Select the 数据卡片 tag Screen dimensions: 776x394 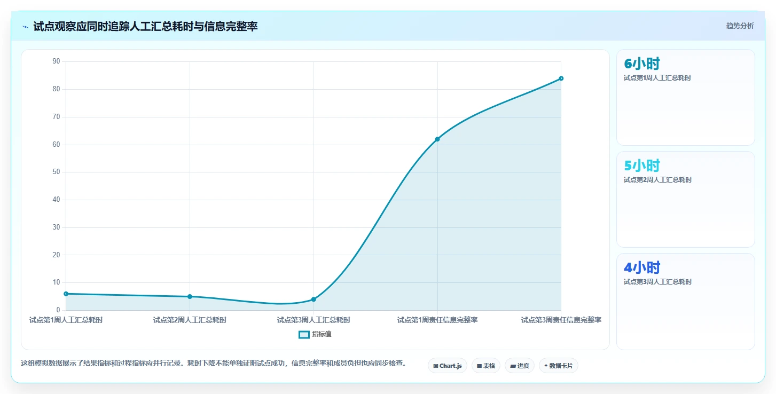[x=559, y=366]
